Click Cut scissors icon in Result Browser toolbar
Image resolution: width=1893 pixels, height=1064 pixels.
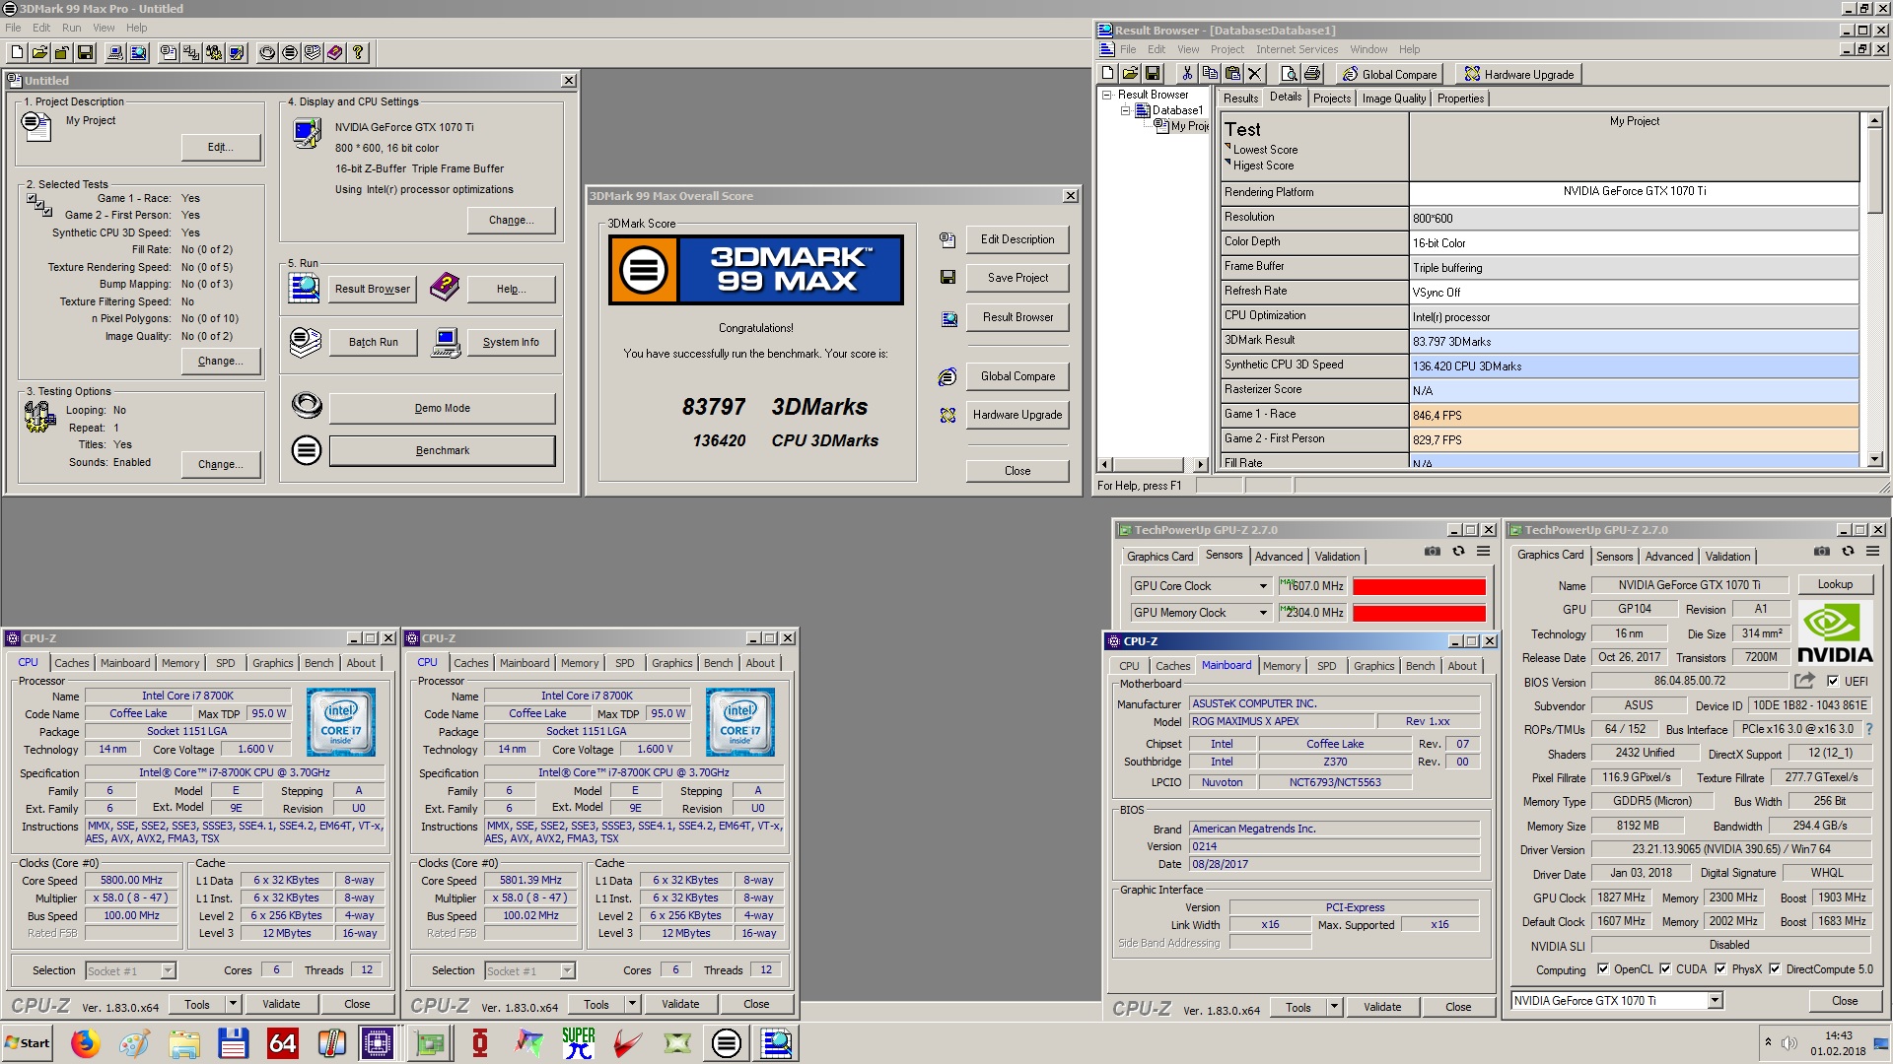pos(1186,73)
